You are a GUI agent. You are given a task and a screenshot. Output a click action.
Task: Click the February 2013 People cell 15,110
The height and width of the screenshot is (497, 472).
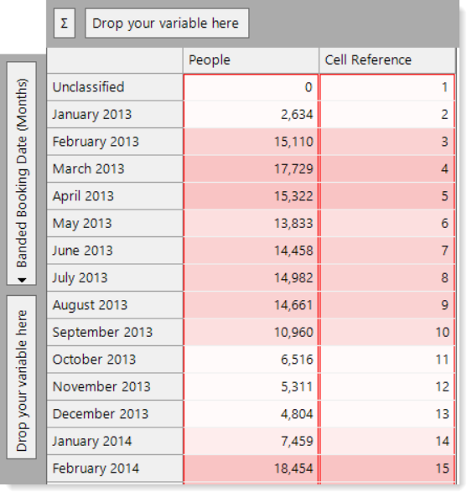(x=251, y=142)
